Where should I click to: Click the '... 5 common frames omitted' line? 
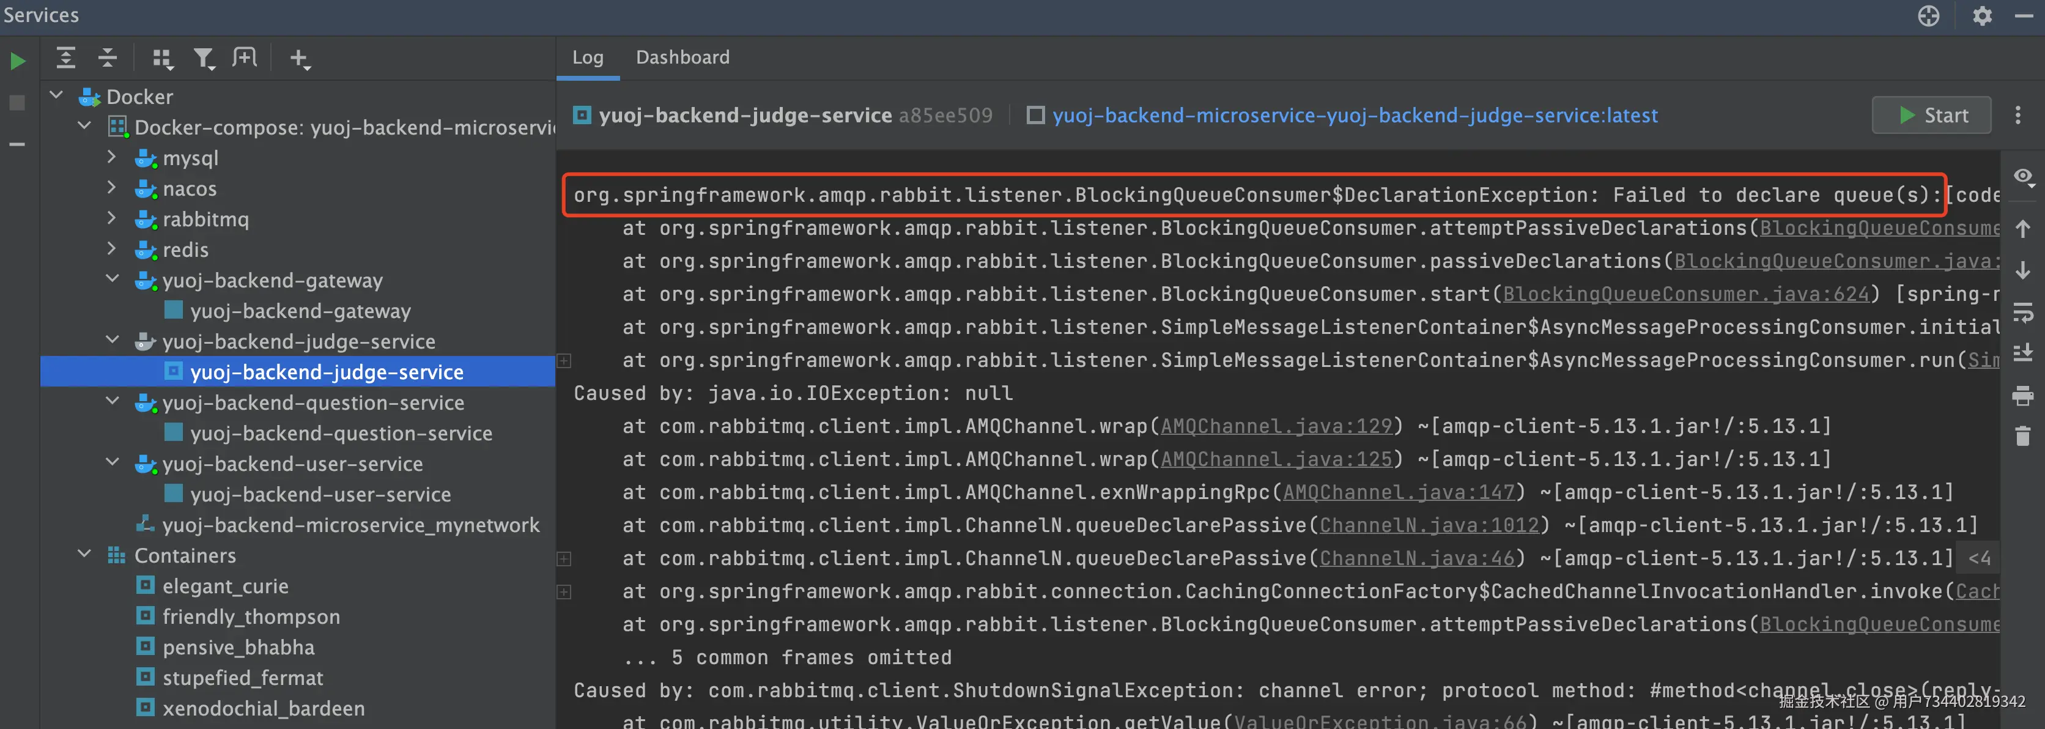[788, 658]
